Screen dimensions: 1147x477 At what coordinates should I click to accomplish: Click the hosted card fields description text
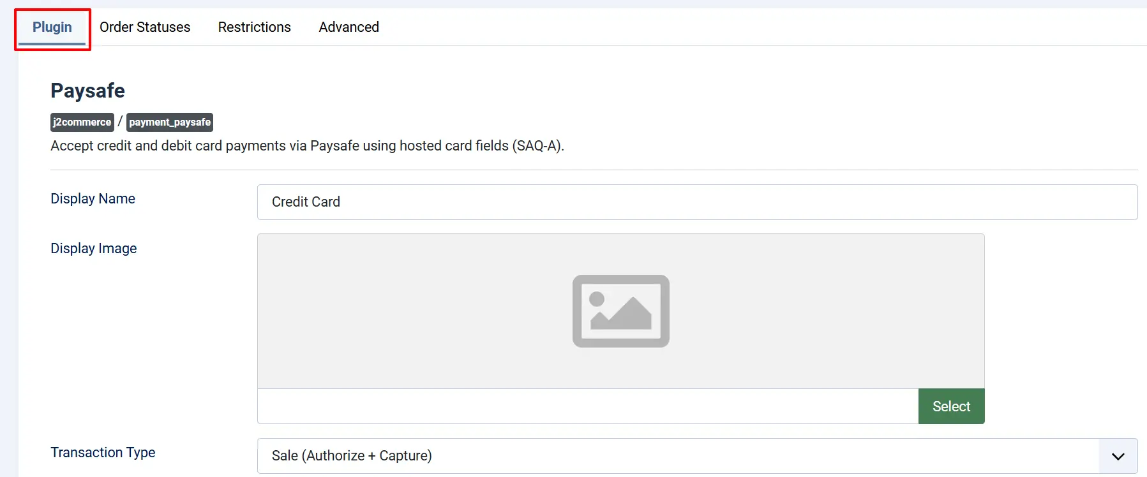tap(308, 145)
